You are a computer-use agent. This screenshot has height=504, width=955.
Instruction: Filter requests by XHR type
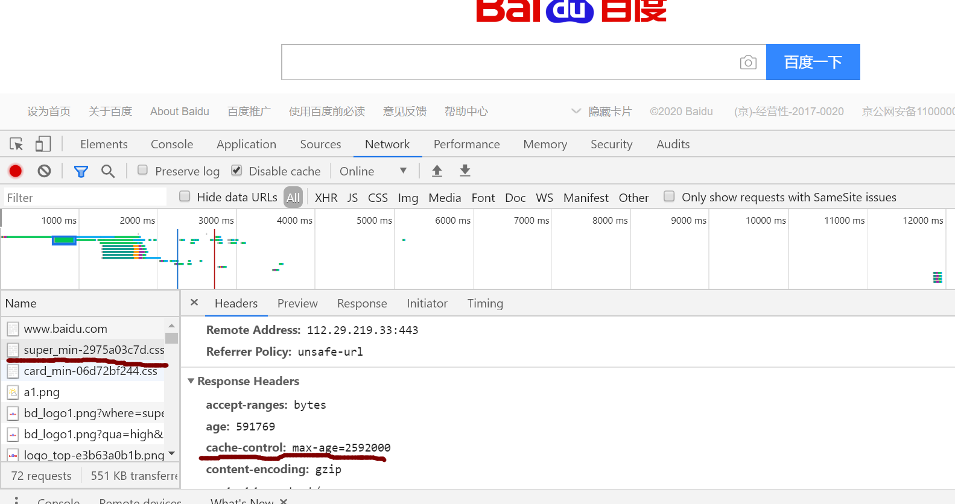point(326,198)
